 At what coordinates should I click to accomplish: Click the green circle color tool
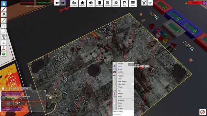(4, 54)
